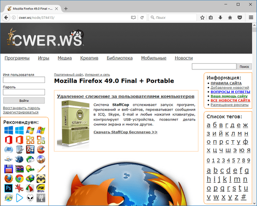Click the StaffCop product box image
Screen dimensions: 257x206
[73, 124]
